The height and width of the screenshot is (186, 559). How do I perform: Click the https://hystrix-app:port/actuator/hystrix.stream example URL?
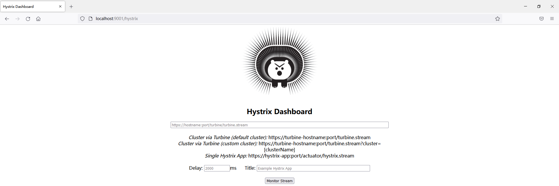pos(301,156)
